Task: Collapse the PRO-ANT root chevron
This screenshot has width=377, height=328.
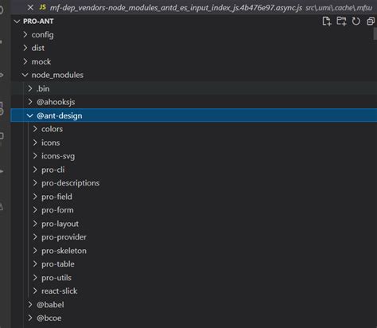Action: coord(17,21)
